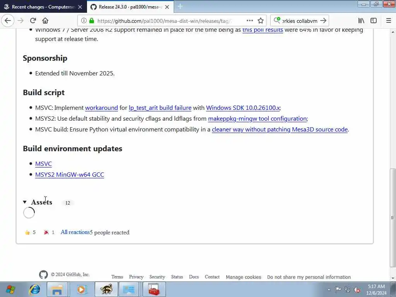Launch Internet Explorer from taskbar
Image resolution: width=396 pixels, height=297 pixels.
click(x=34, y=289)
